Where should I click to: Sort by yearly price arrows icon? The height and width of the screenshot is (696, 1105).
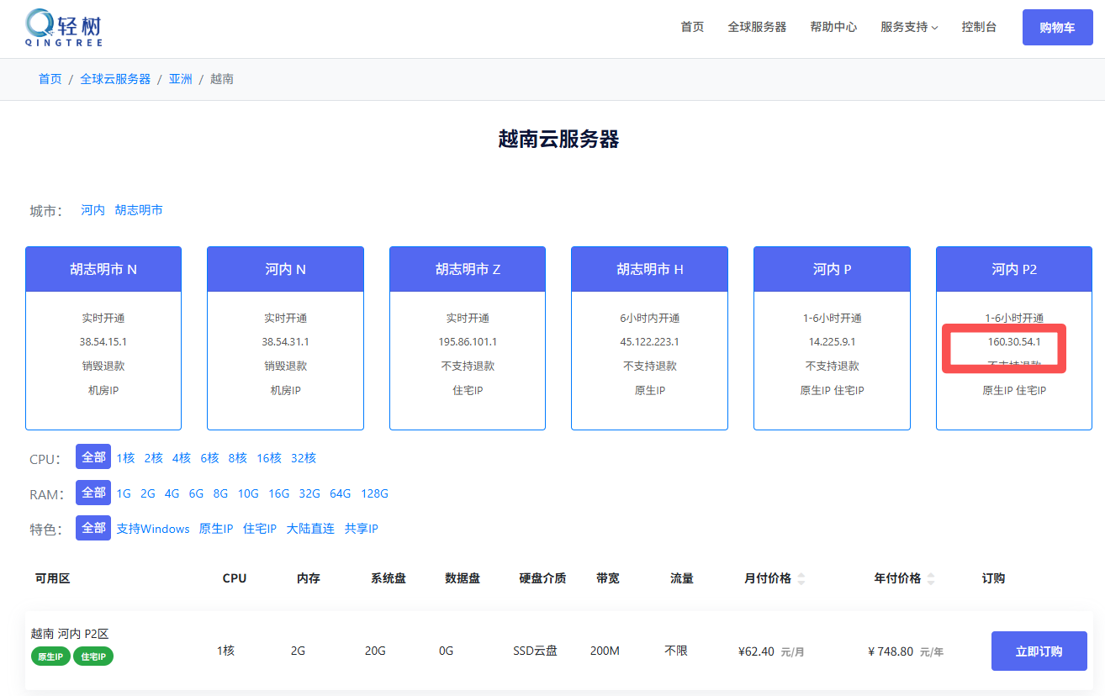click(x=930, y=578)
